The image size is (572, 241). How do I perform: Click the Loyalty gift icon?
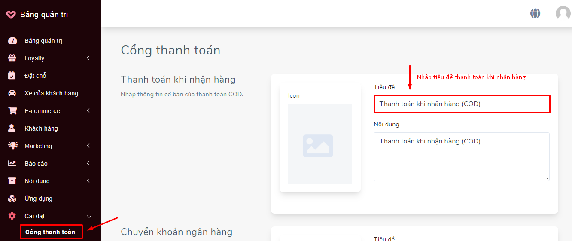pyautogui.click(x=12, y=58)
